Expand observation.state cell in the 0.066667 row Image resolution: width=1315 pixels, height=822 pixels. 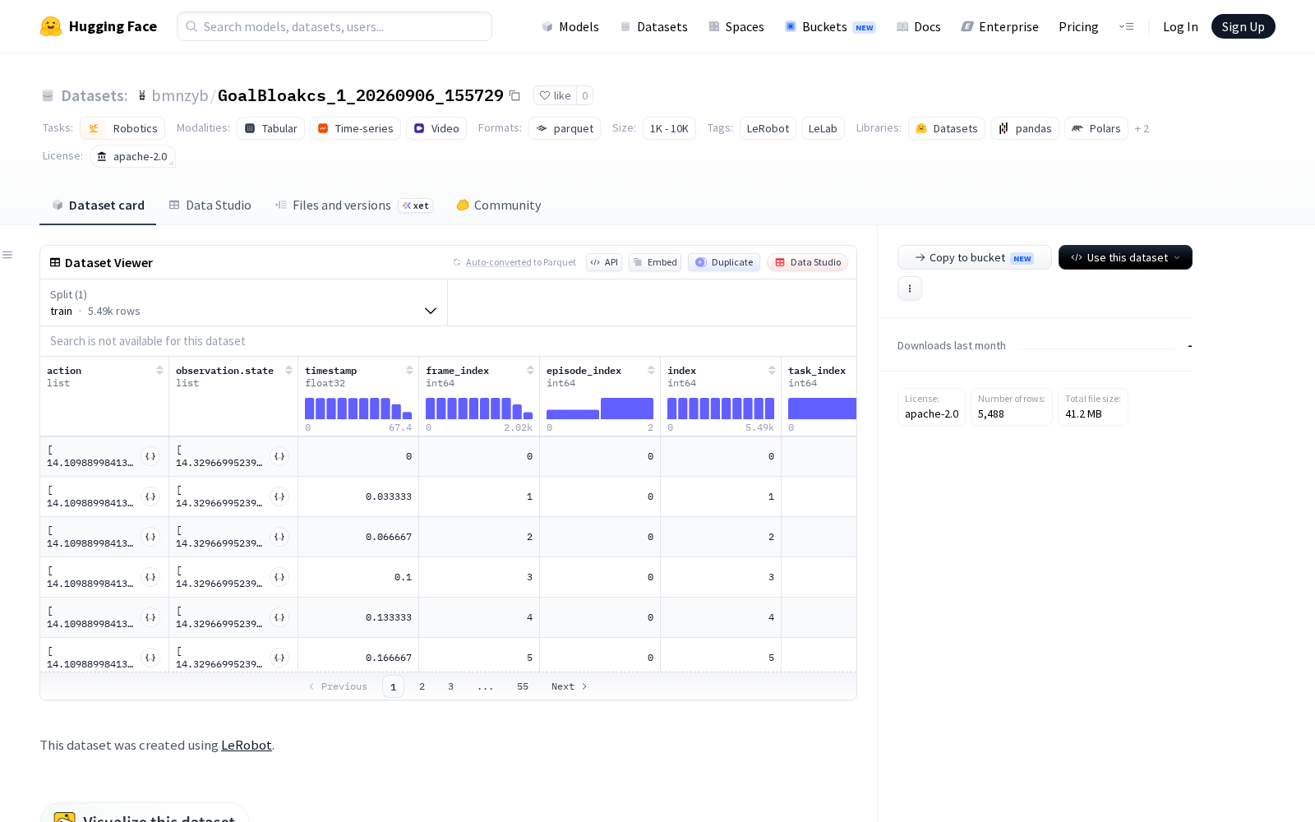pos(279,537)
